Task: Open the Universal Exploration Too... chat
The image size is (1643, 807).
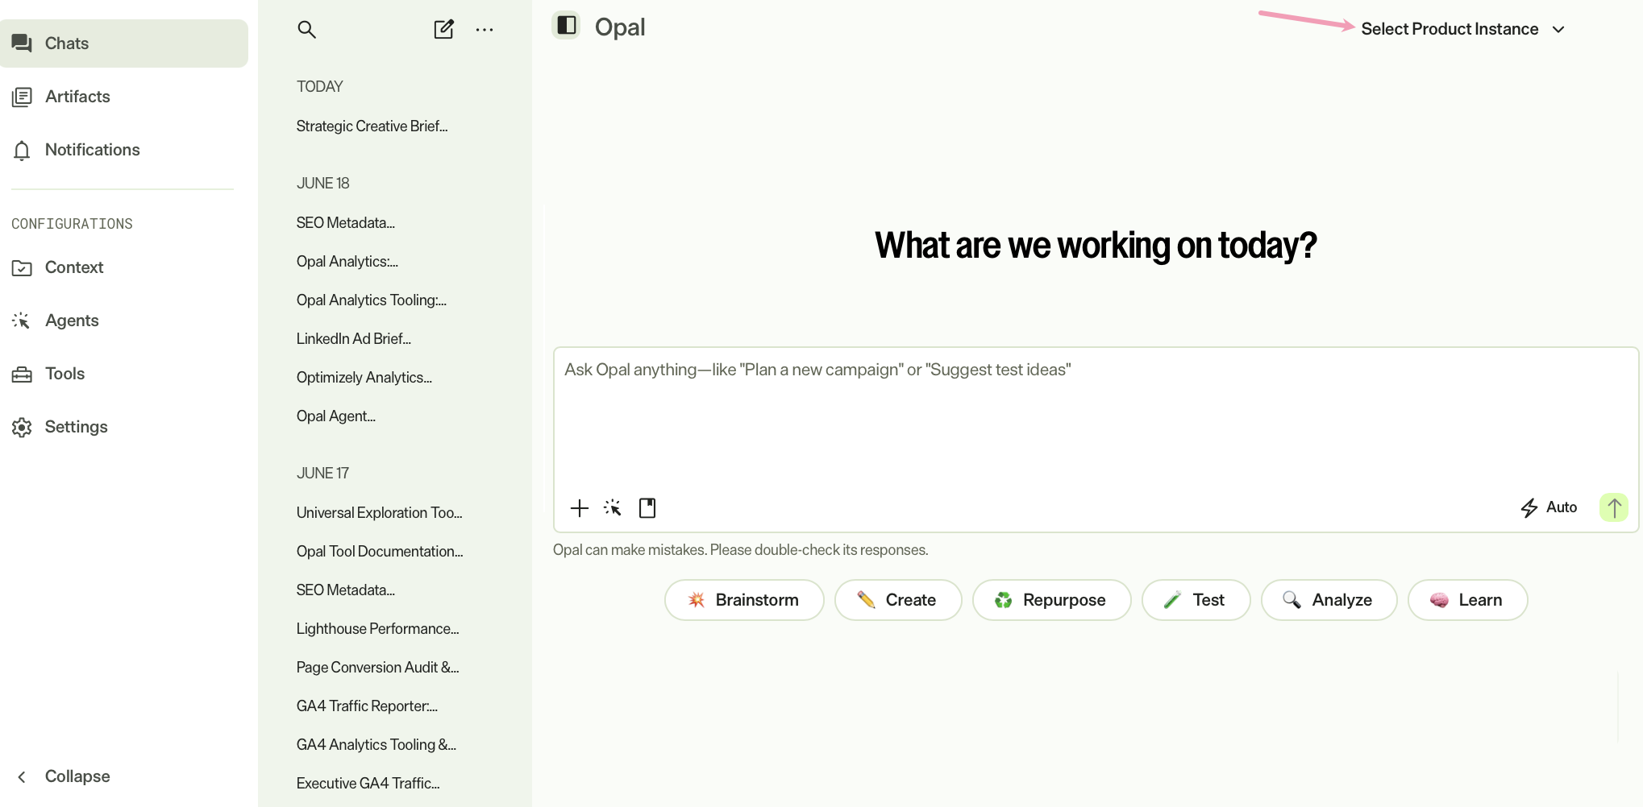Action: (380, 513)
